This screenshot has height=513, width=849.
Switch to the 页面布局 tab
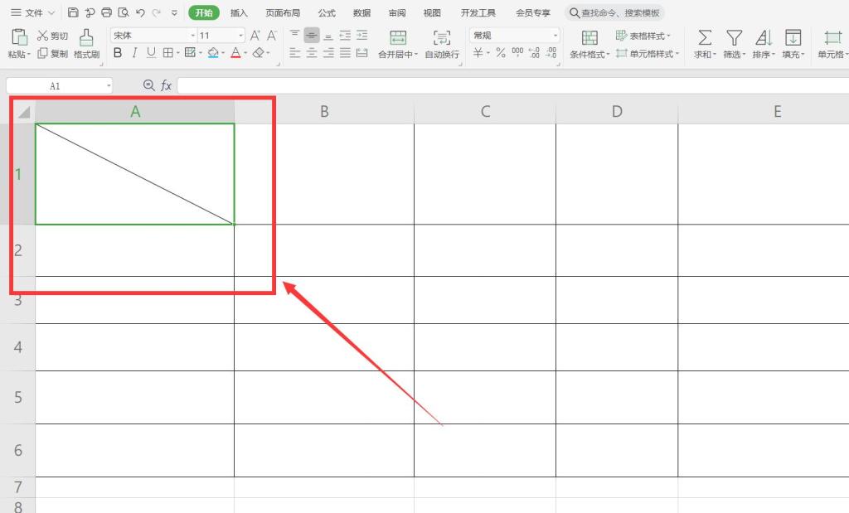pos(283,12)
